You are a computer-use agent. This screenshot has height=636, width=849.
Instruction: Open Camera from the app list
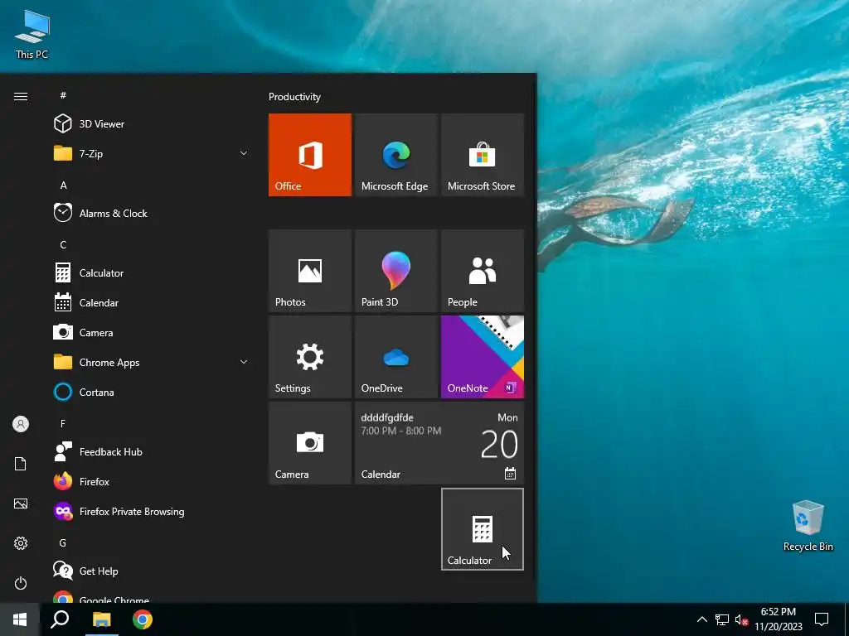(152, 333)
